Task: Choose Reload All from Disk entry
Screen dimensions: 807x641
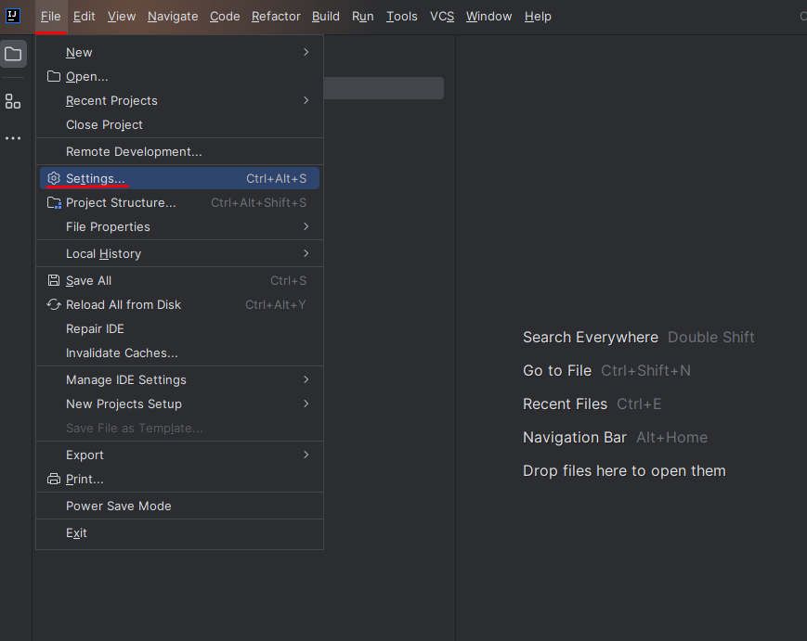Action: [x=179, y=305]
